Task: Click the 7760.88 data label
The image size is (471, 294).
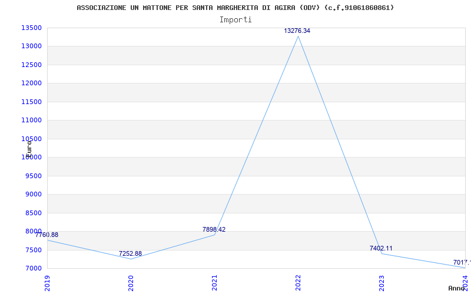Action: coord(47,235)
